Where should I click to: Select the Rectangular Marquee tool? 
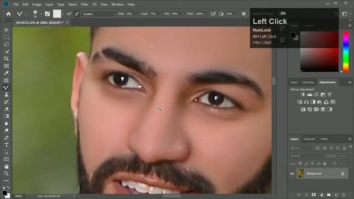pyautogui.click(x=6, y=37)
